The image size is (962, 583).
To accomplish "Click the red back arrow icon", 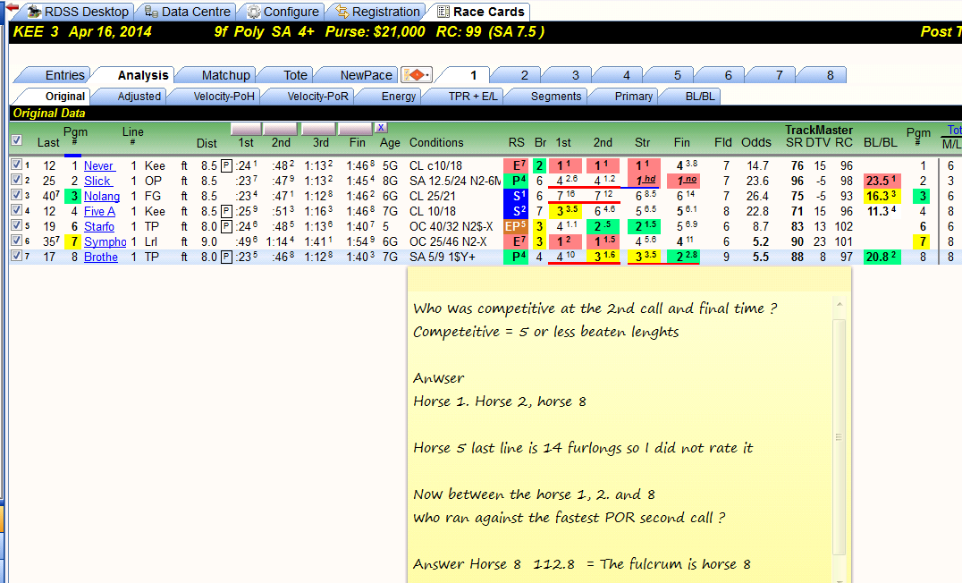I will (12, 7).
